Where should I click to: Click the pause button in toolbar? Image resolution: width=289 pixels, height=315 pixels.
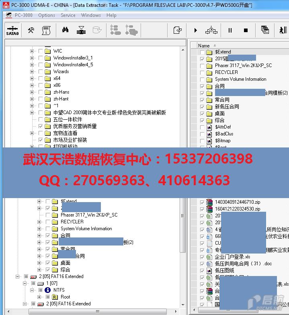tap(230, 31)
